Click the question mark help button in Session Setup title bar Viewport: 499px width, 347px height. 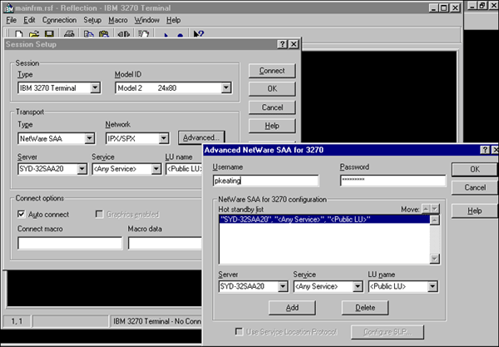coord(283,44)
